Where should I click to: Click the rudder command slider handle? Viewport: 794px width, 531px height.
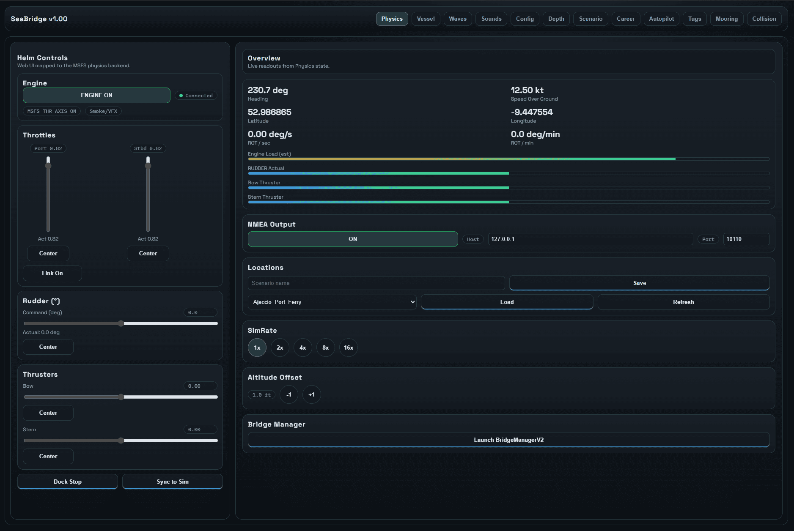(x=121, y=324)
